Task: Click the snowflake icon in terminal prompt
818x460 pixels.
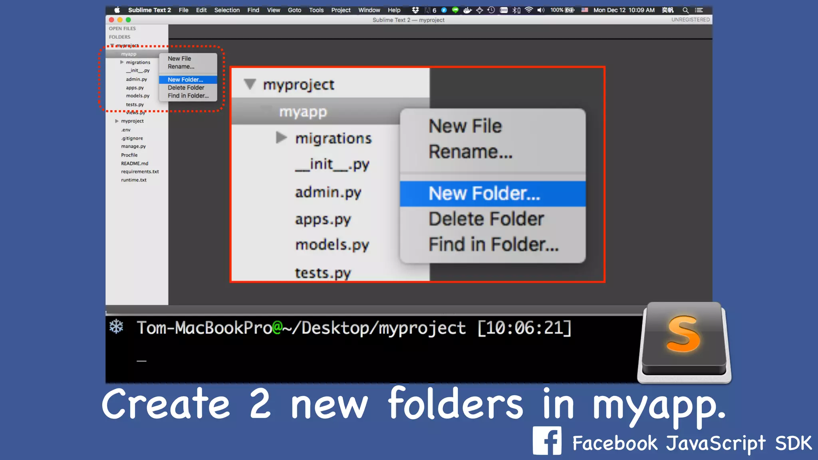Action: [x=116, y=327]
